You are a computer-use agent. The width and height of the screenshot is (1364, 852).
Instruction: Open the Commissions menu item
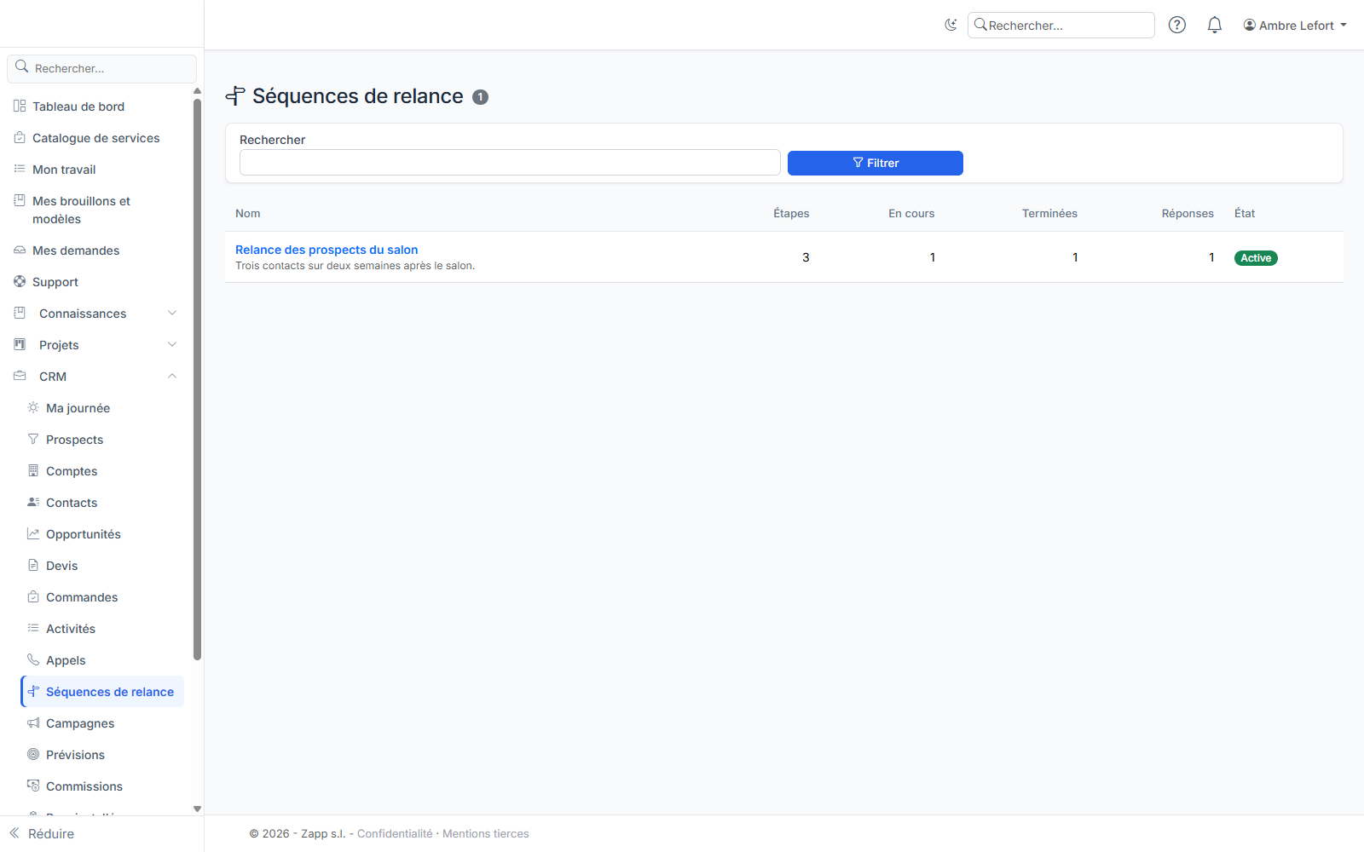pyautogui.click(x=102, y=786)
